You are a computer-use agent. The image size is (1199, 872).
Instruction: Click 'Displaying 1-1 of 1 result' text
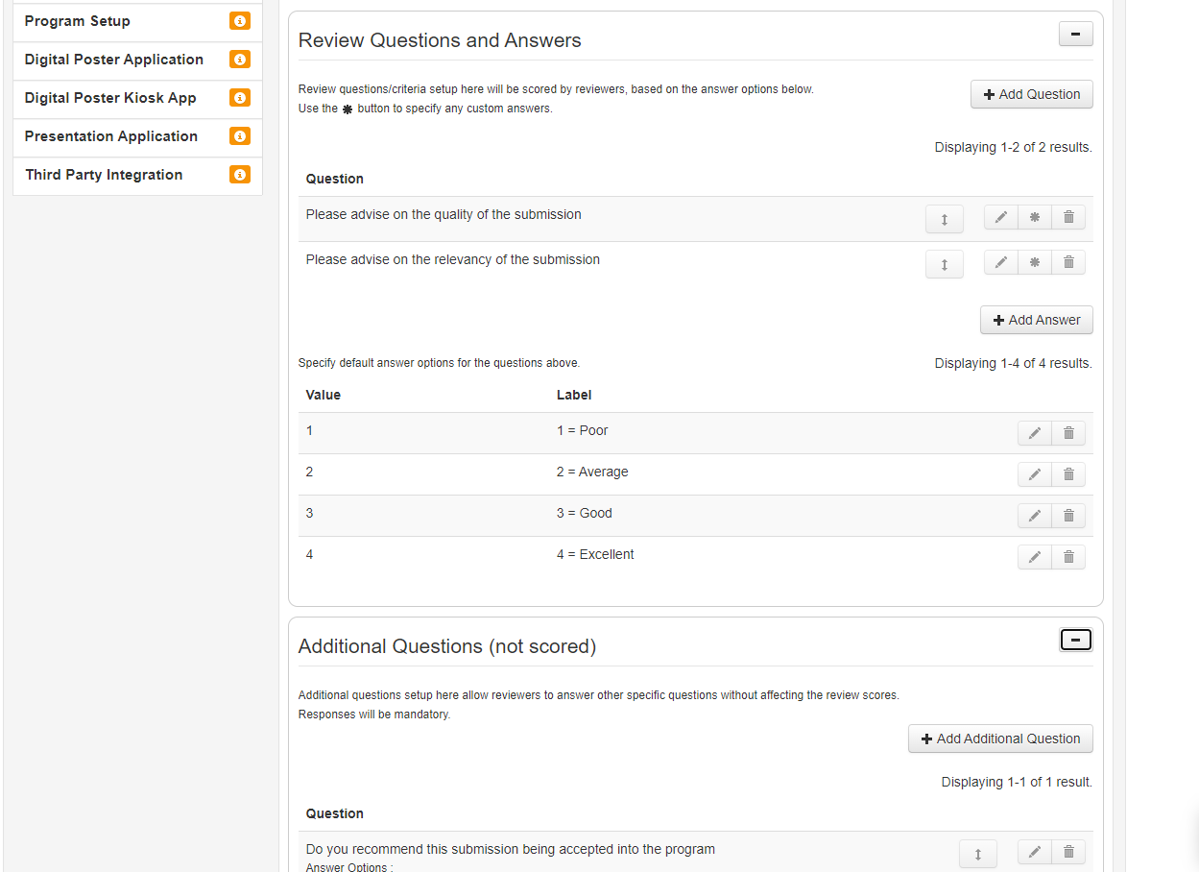point(1017,782)
